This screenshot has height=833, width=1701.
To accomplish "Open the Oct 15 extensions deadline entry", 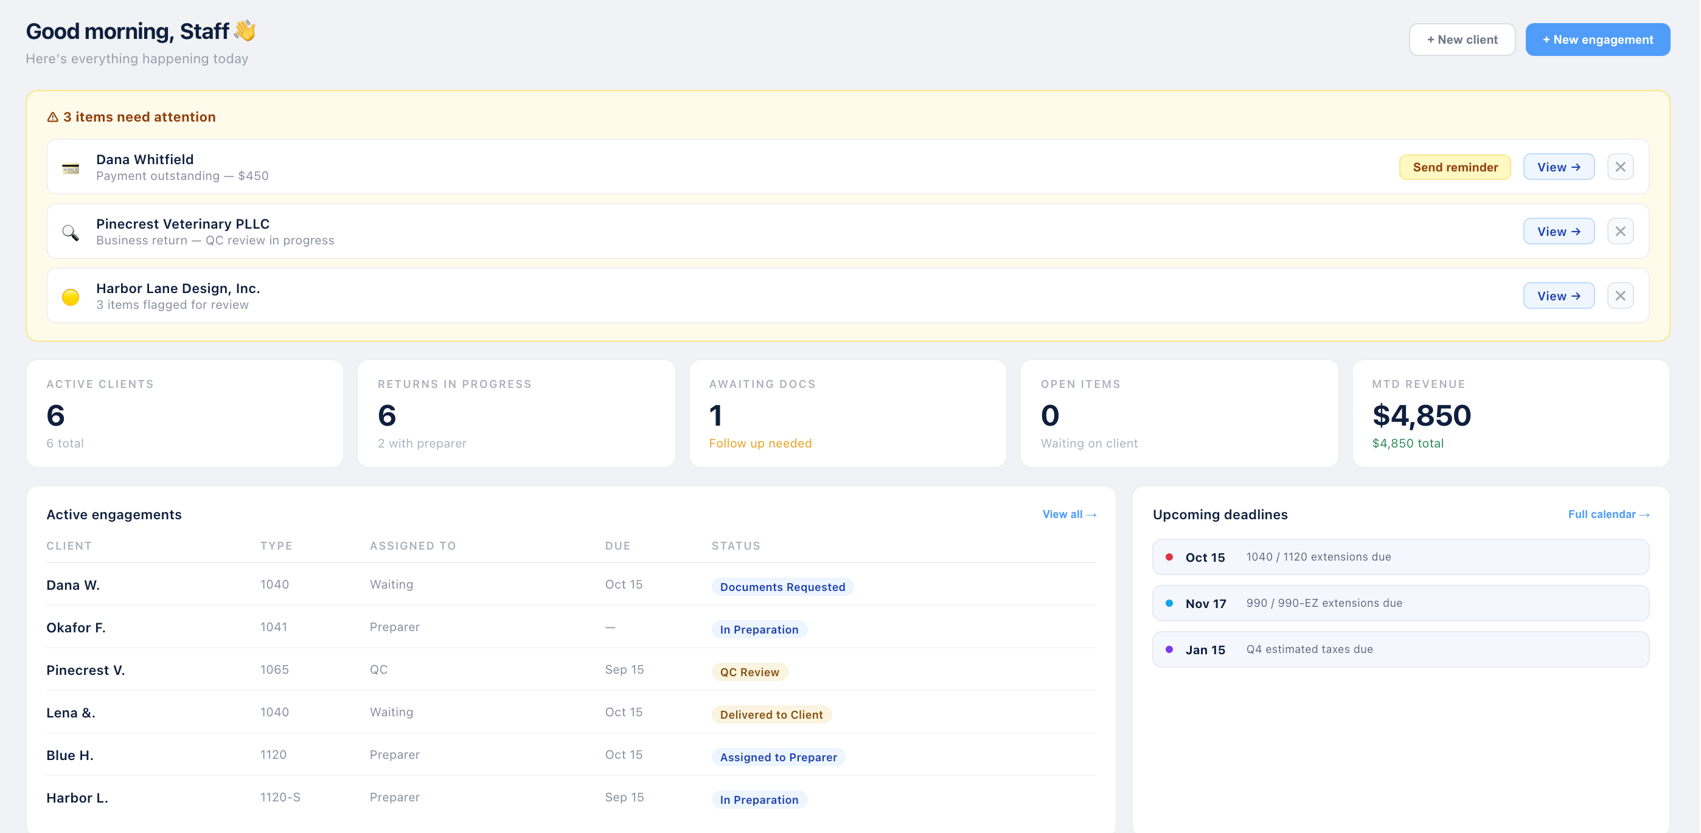I will coord(1400,557).
